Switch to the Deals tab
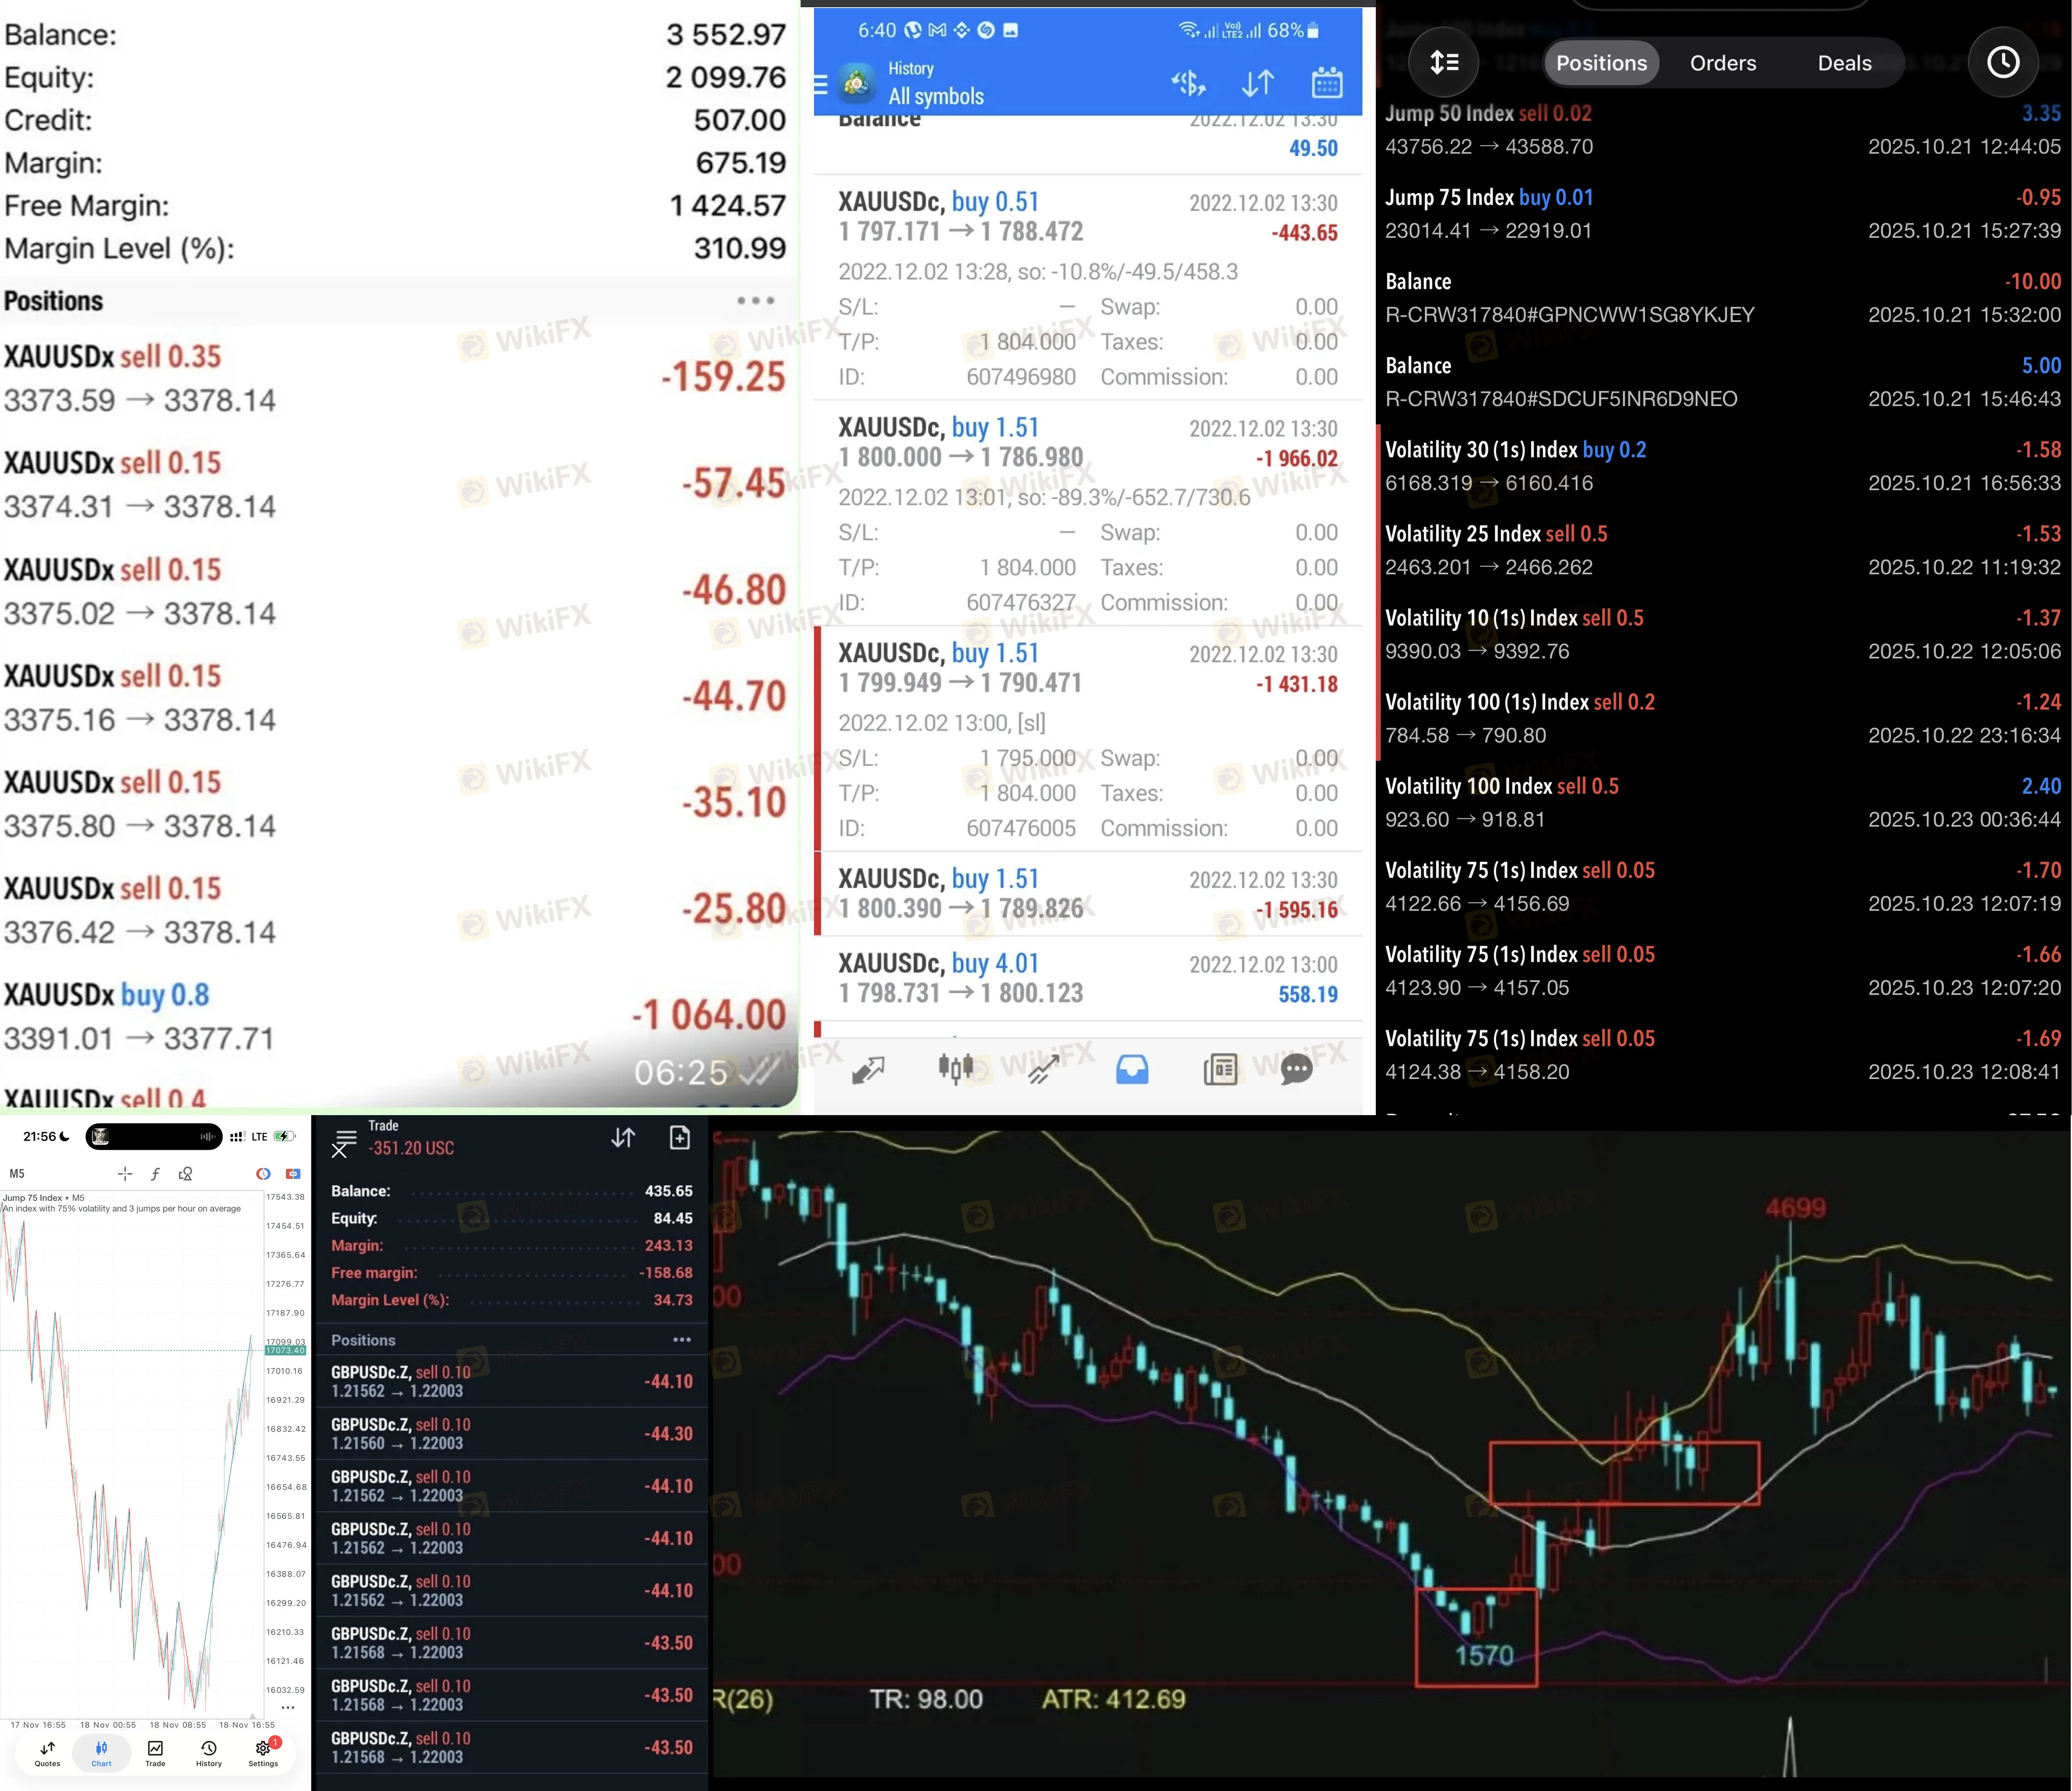The height and width of the screenshot is (1791, 2072). (x=1844, y=63)
